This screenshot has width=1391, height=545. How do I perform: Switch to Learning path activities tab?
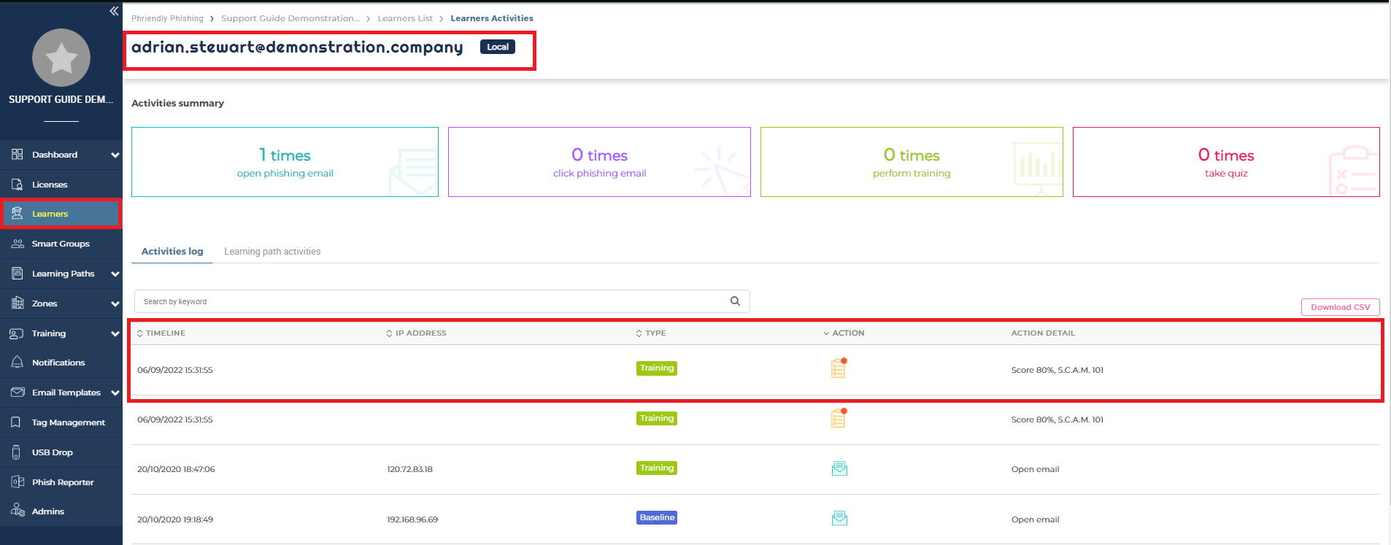click(x=272, y=252)
